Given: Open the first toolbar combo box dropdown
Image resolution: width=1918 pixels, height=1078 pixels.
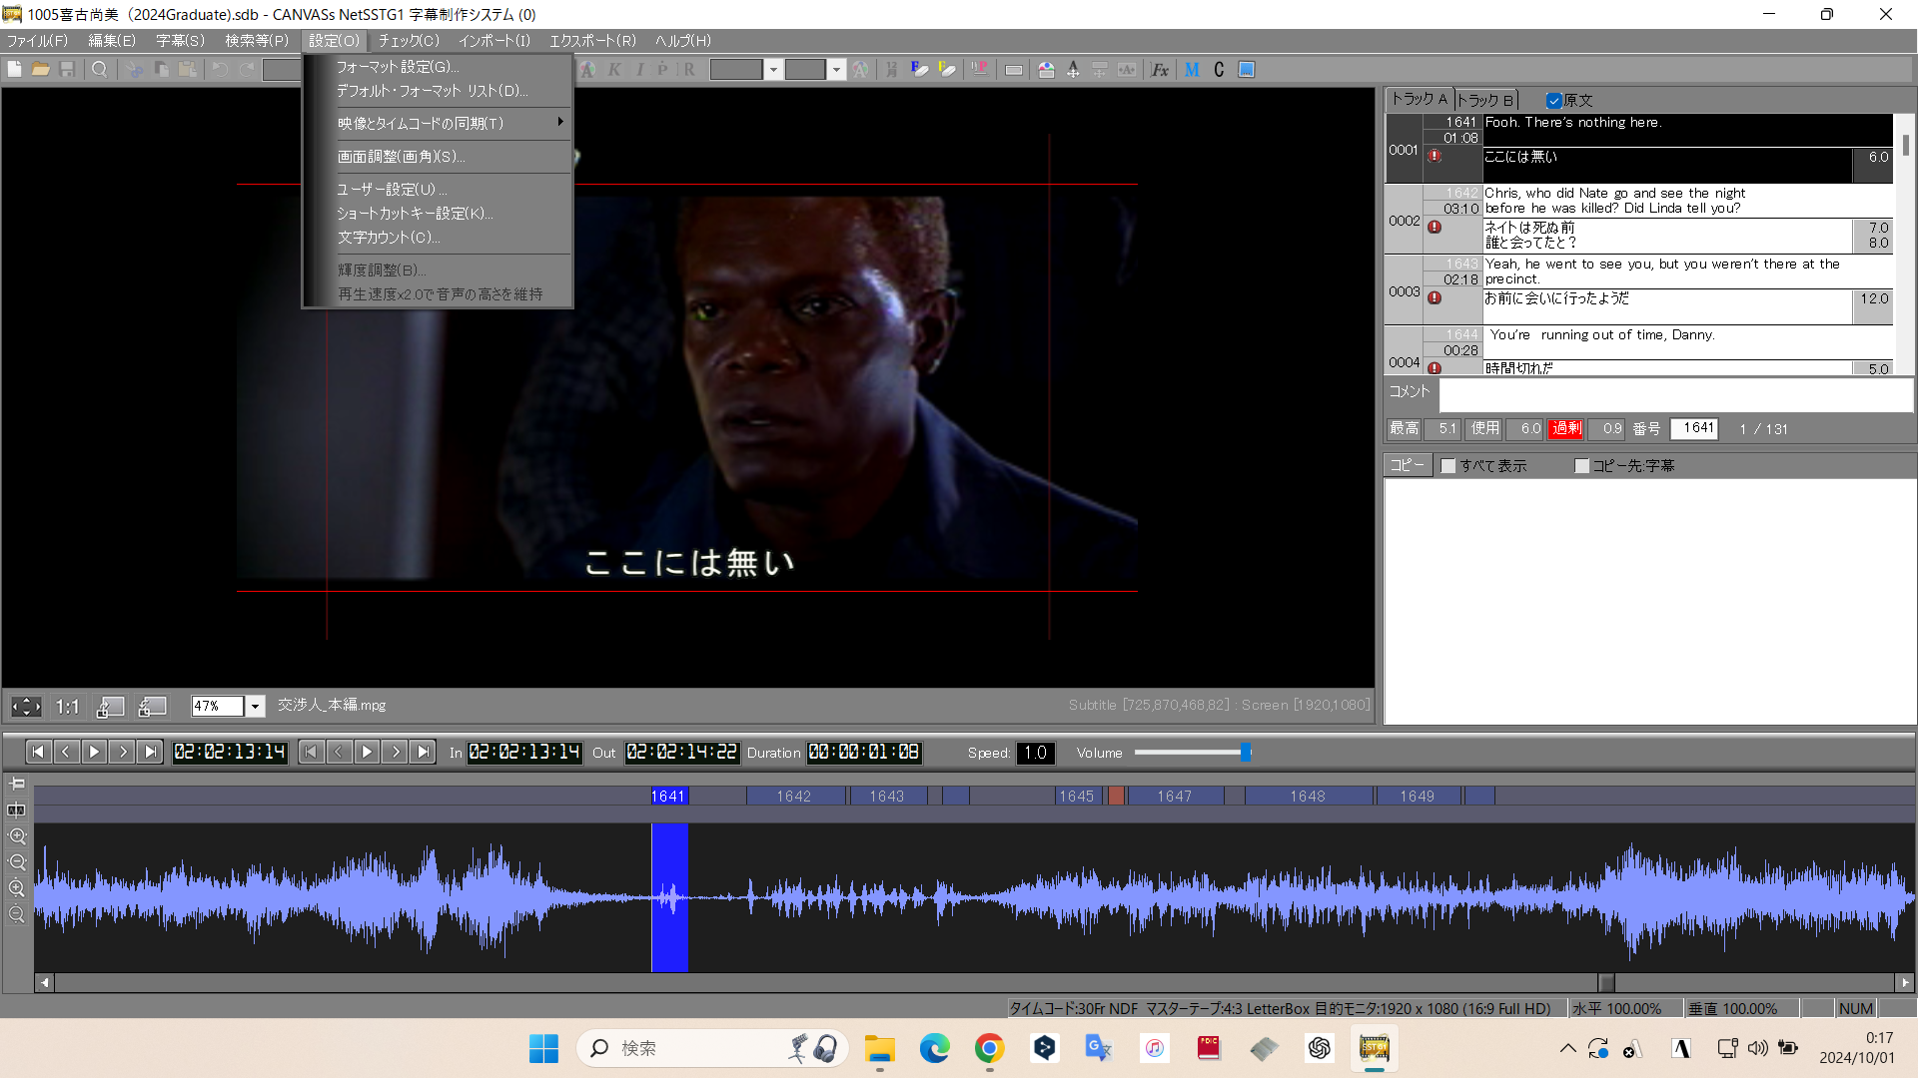Looking at the screenshot, I should click(x=772, y=70).
